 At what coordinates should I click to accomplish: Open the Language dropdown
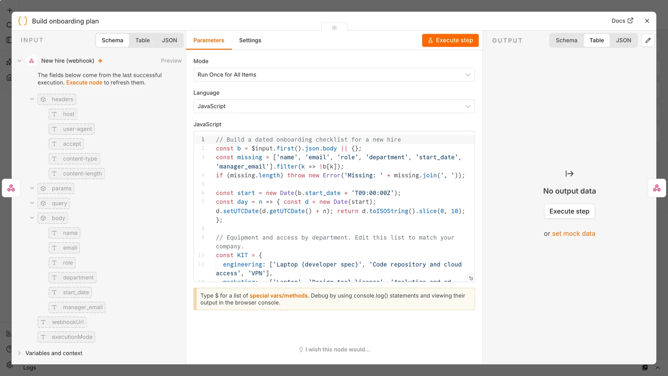pyautogui.click(x=334, y=106)
